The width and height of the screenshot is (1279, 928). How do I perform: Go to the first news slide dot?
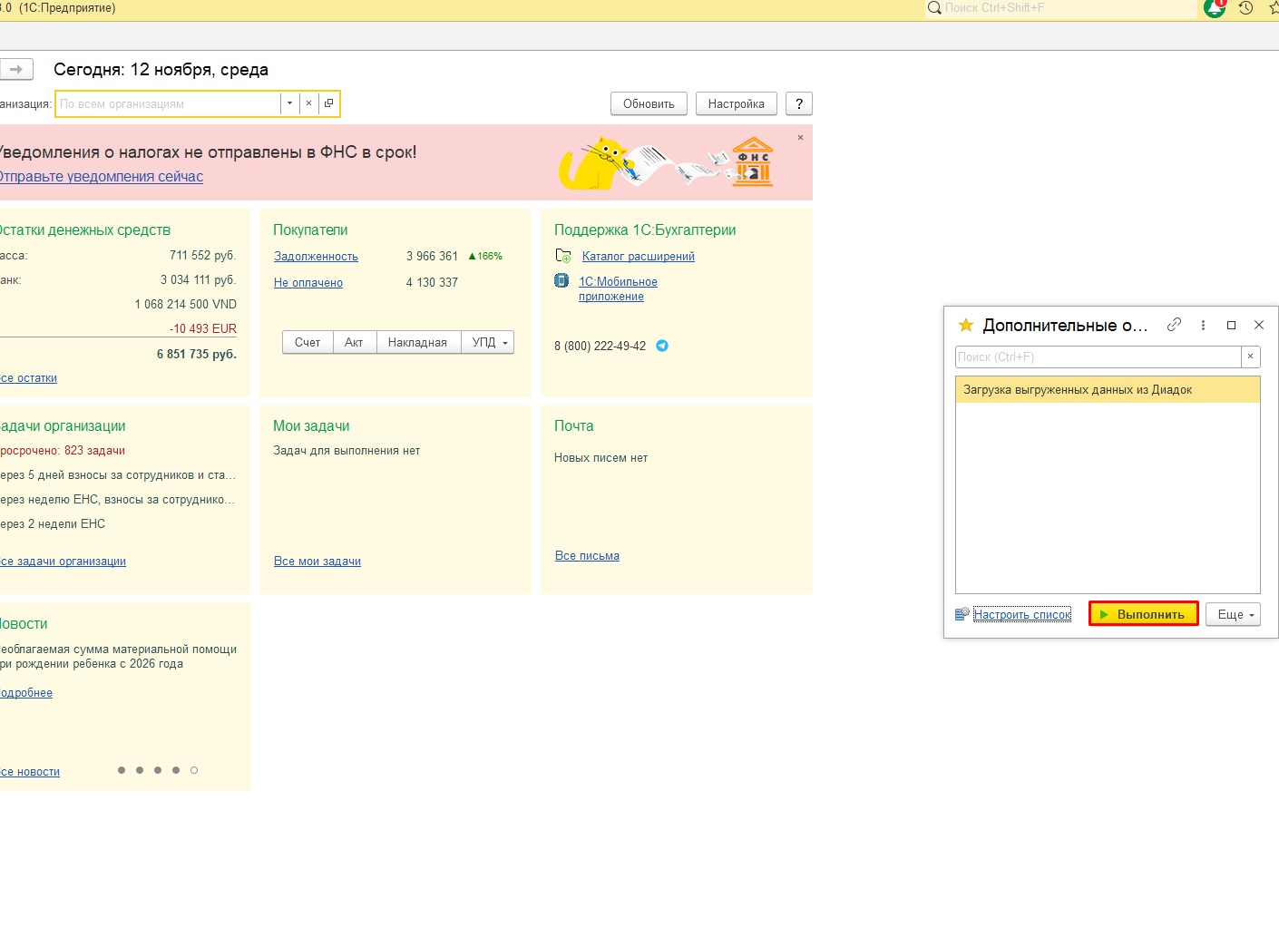point(122,770)
